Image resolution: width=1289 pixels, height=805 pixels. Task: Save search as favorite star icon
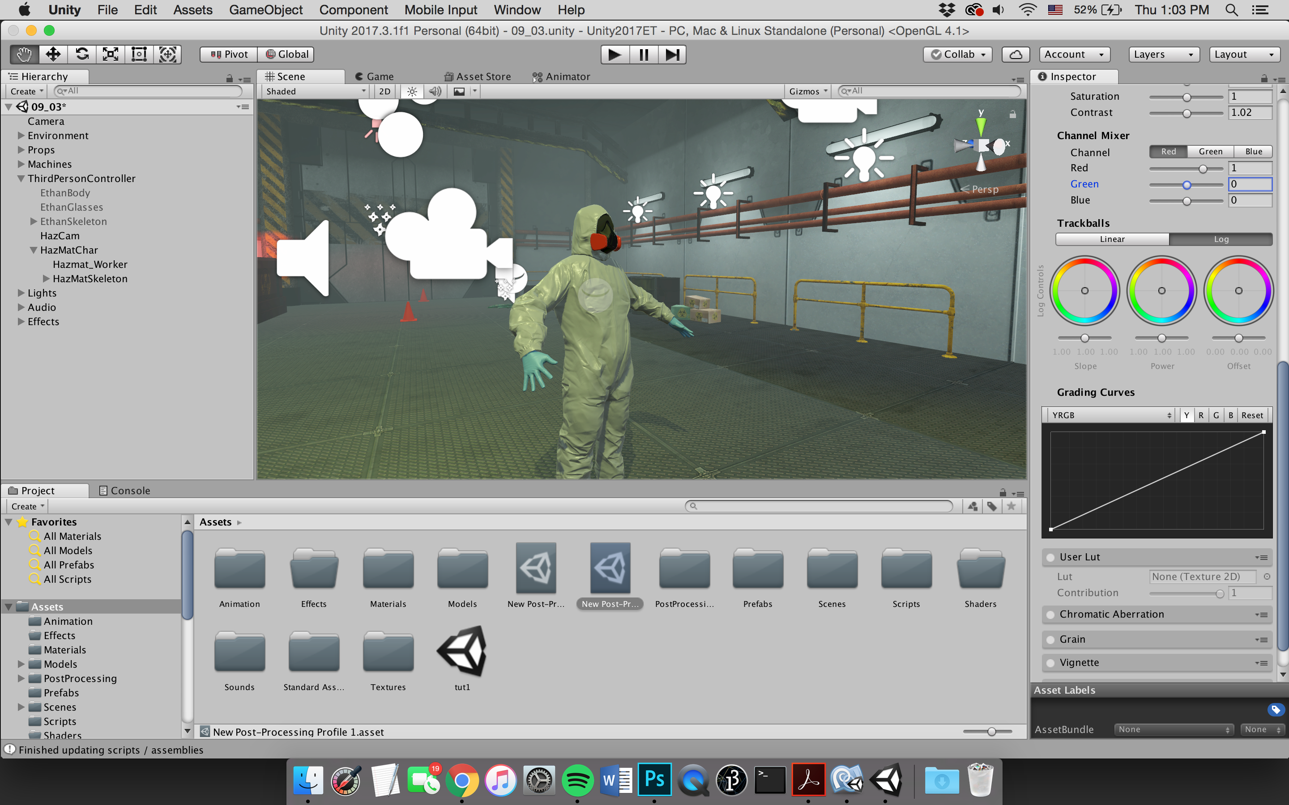1011,506
